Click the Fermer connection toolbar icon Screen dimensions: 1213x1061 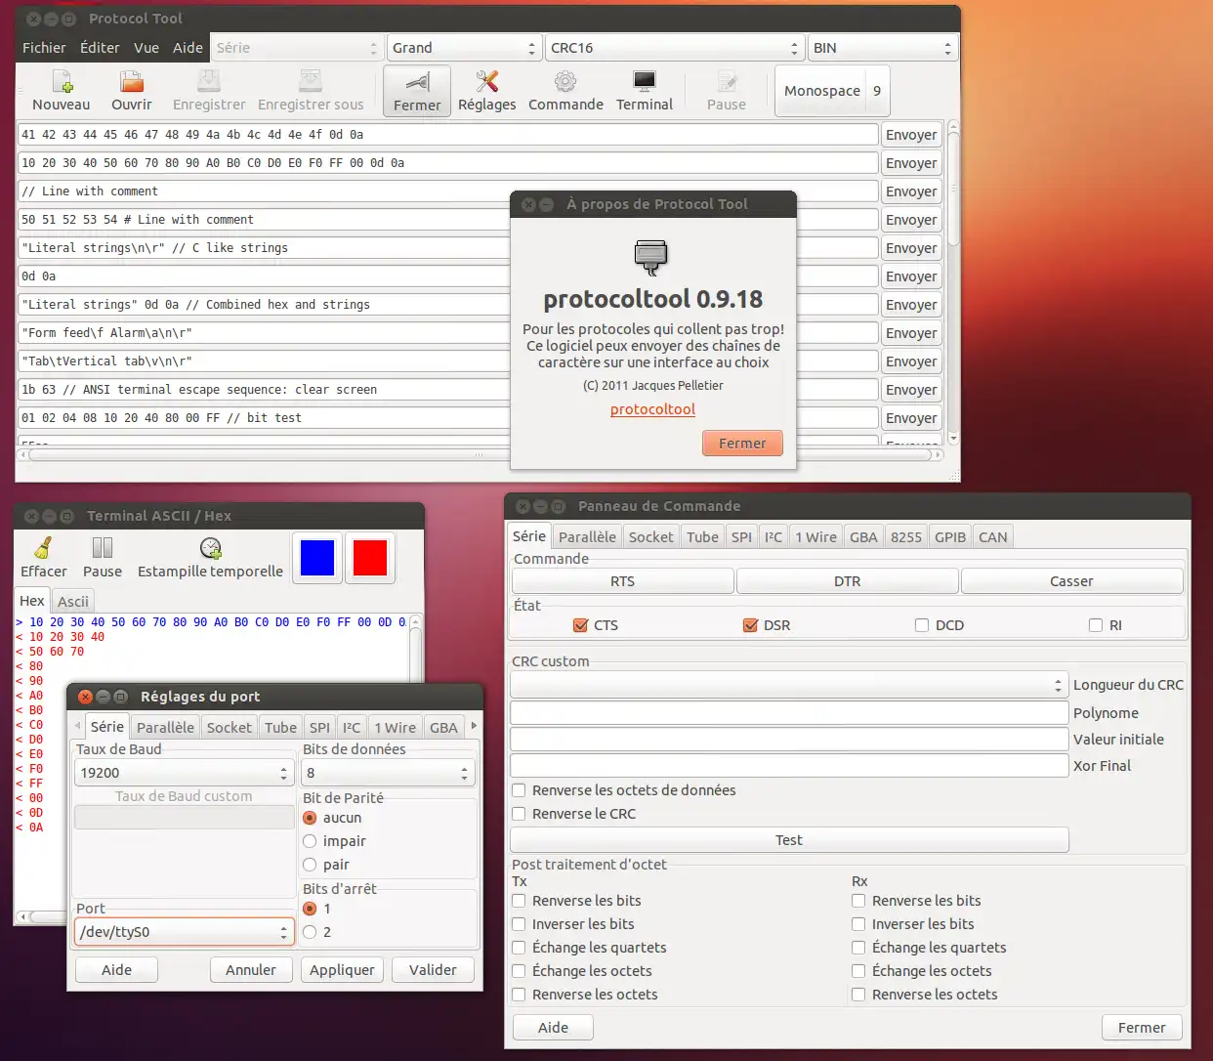417,91
